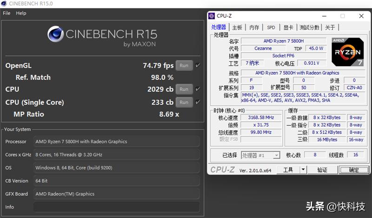
Task: Minimize the CPU-Z window
Action: (324, 16)
